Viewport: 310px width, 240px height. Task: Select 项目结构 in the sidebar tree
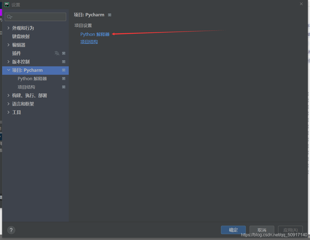pos(26,87)
